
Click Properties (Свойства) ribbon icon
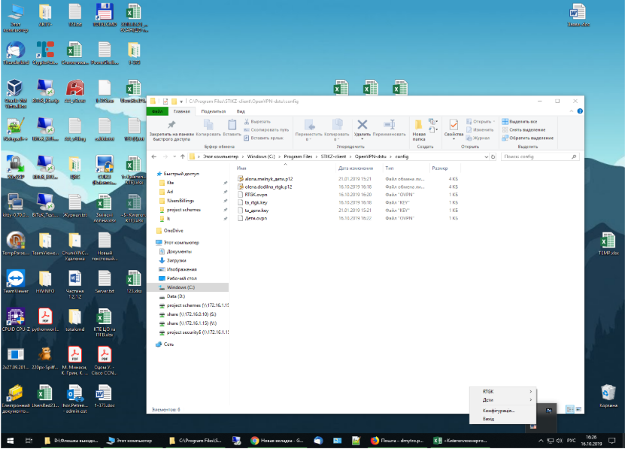(x=454, y=126)
